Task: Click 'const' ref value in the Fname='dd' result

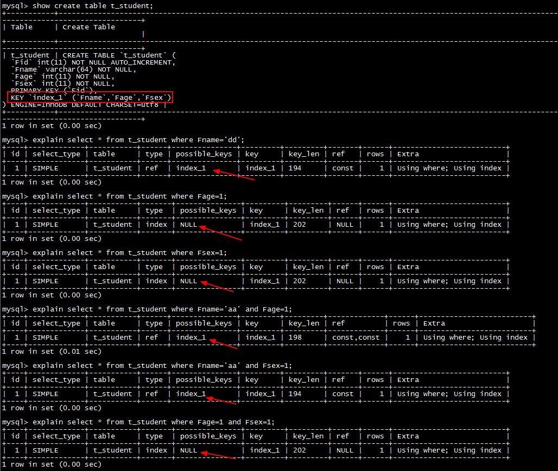Action: click(x=343, y=168)
